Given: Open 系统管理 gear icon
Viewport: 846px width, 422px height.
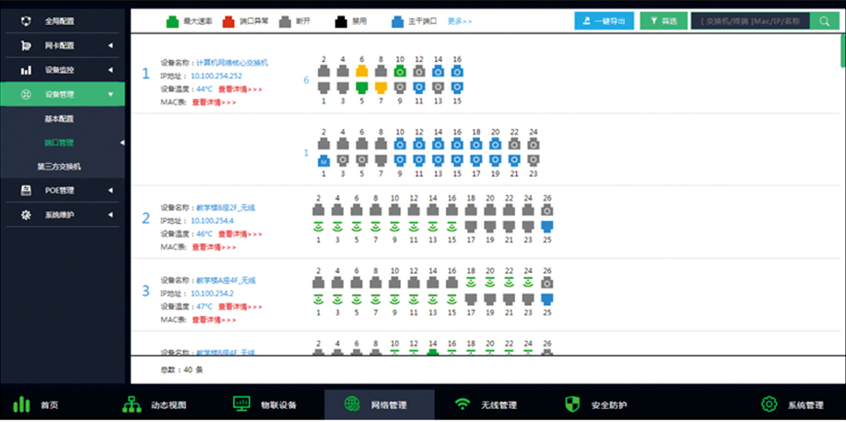Looking at the screenshot, I should (x=770, y=404).
